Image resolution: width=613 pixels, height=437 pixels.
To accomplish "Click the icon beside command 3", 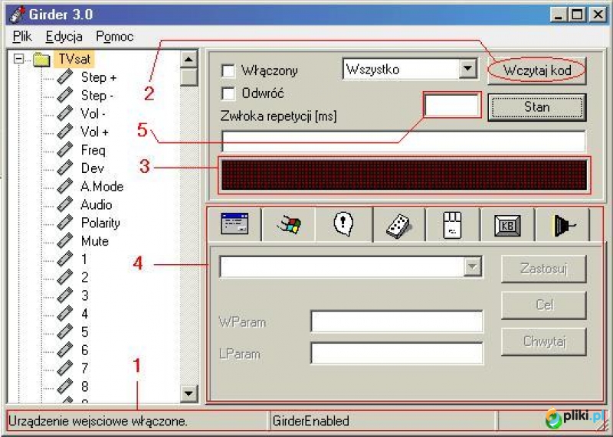I will click(65, 295).
